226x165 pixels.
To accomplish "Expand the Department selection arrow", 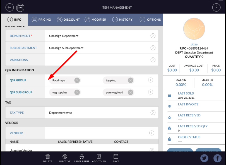I will tap(153, 36).
